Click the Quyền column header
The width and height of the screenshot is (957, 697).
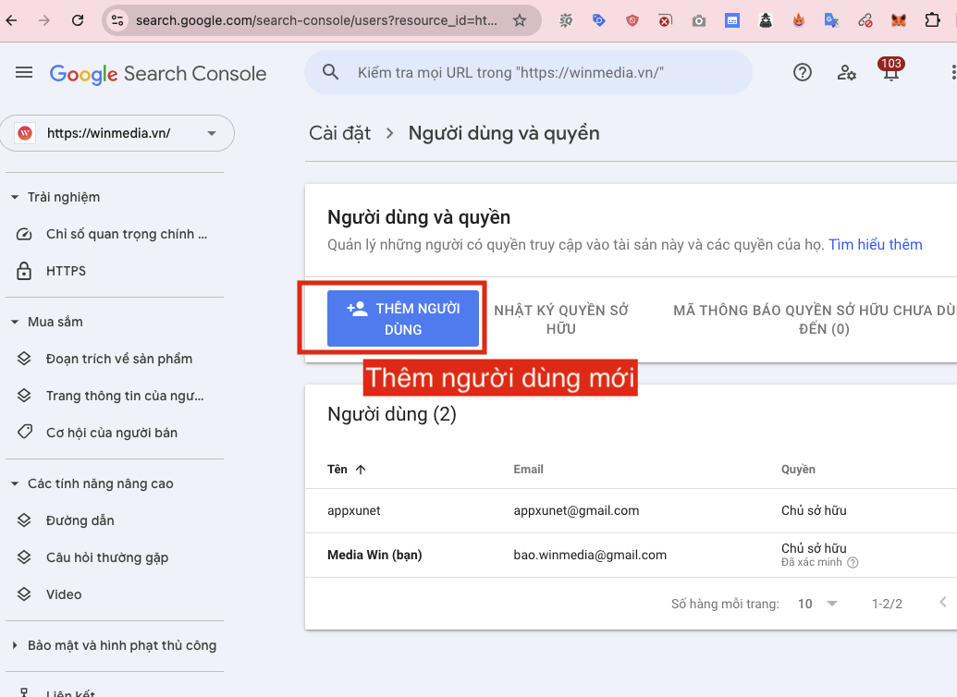[x=798, y=470]
